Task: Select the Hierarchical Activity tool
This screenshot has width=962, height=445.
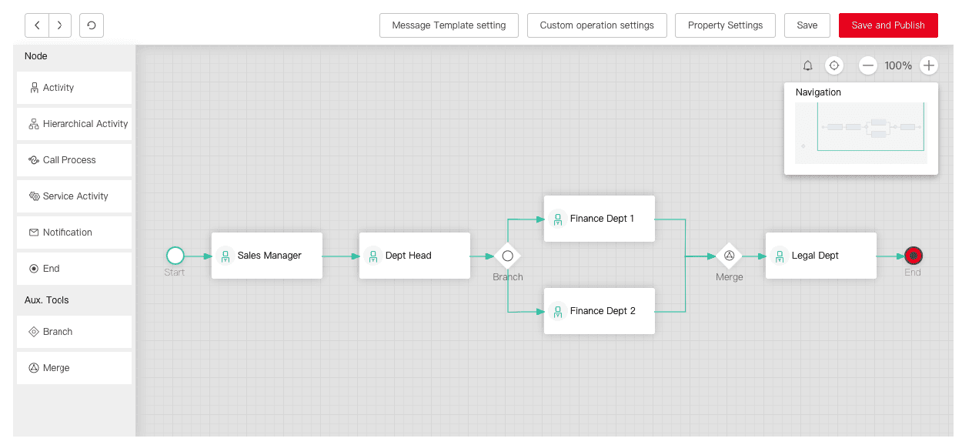Action: pos(74,123)
